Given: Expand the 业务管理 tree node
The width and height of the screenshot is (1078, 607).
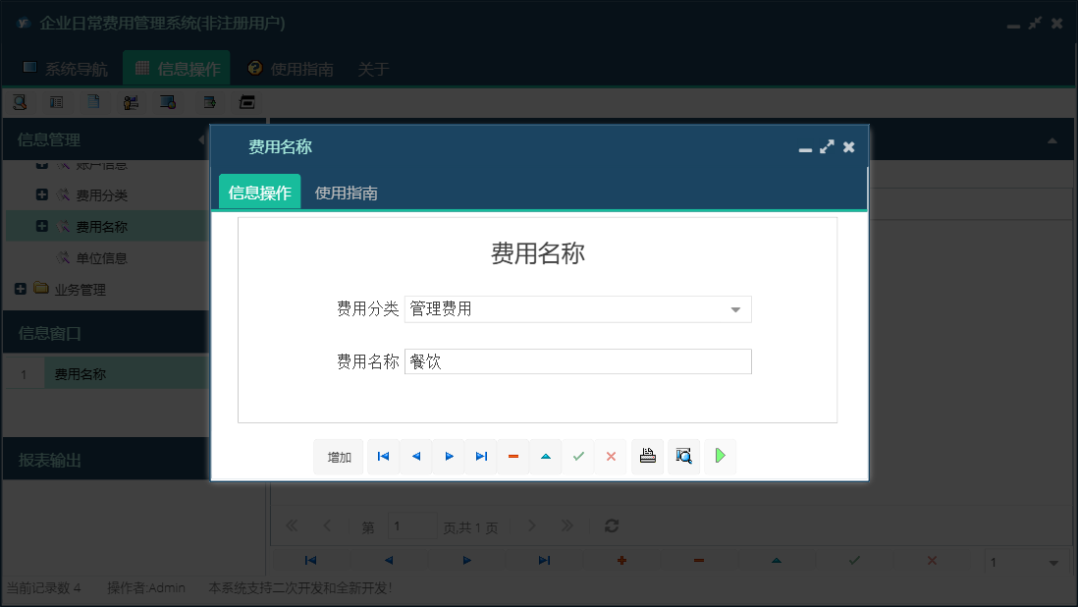Looking at the screenshot, I should point(20,288).
